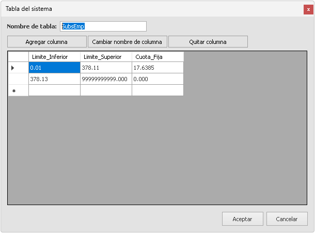Select the Limite_Inferior column header

[54, 57]
